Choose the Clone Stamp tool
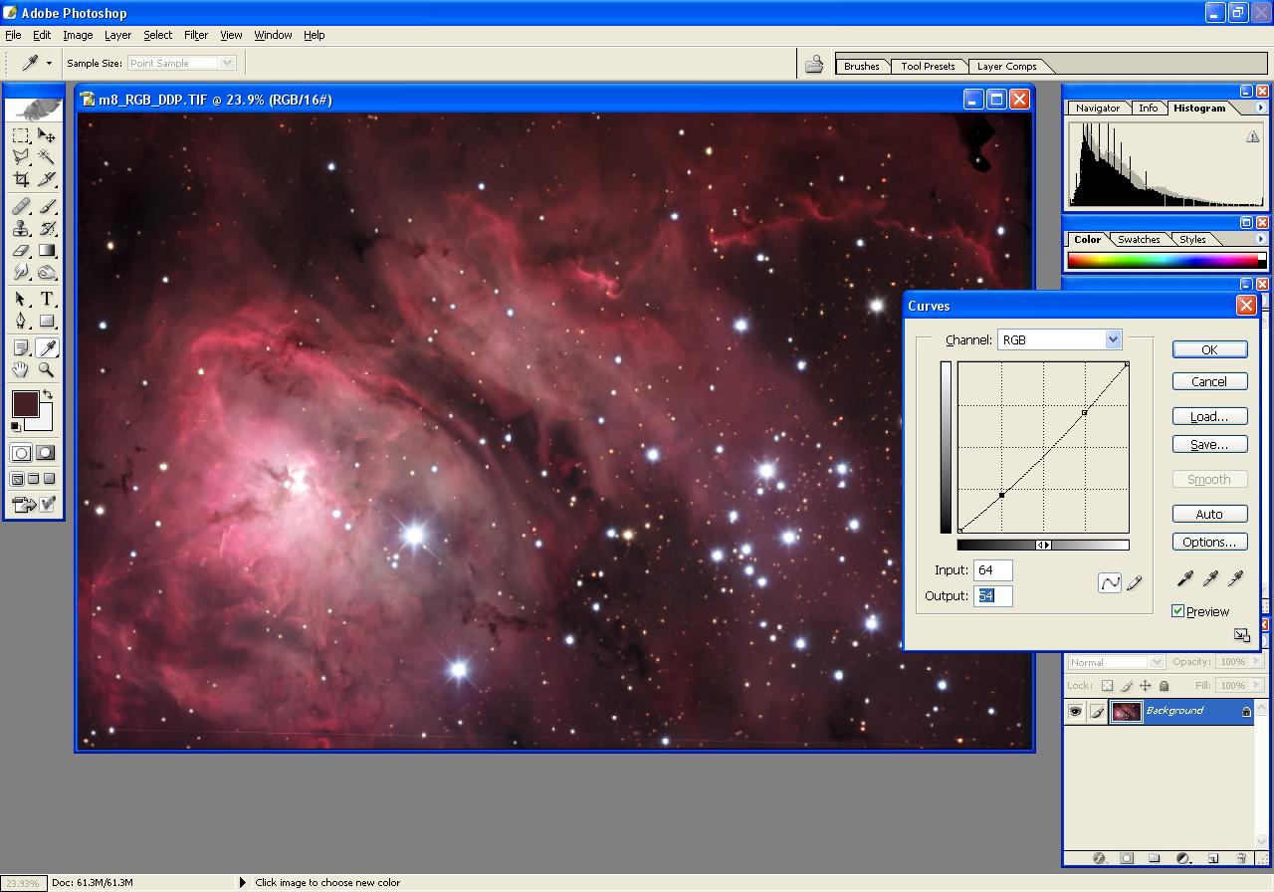This screenshot has height=892, width=1274. tap(21, 228)
